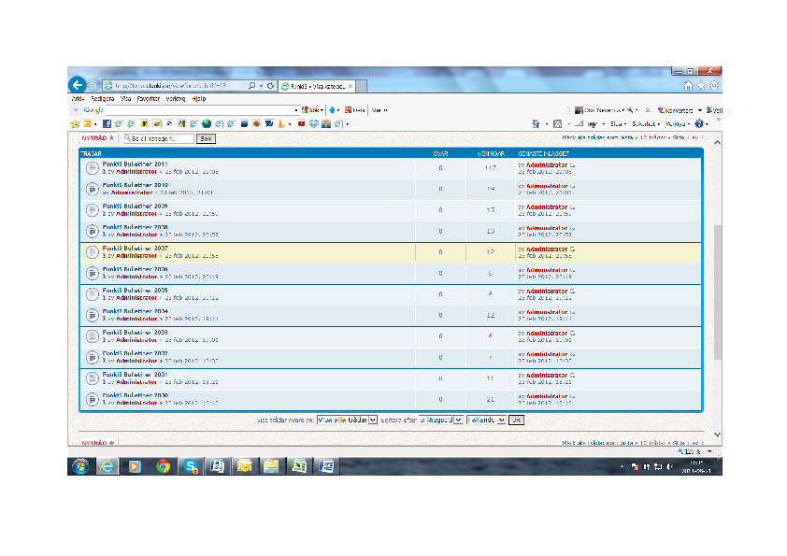Click the scrollbar down arrow
Viewport: 787px width, 556px height.
coord(717,435)
